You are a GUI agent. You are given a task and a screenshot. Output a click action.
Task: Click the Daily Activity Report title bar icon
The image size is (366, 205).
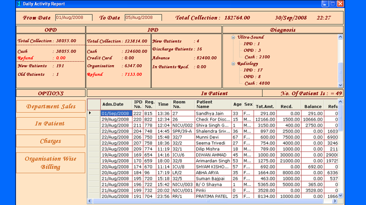[19, 4]
